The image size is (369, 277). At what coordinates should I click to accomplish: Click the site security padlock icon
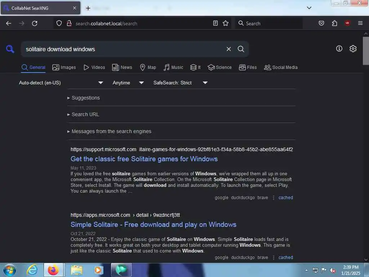click(69, 23)
